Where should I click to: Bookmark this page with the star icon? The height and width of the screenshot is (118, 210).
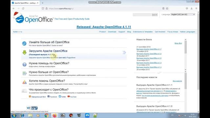167,9
